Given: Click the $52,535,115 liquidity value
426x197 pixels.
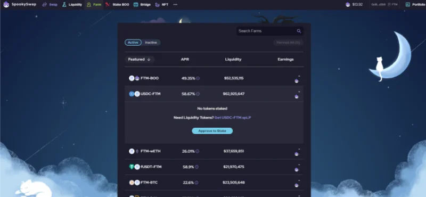Looking at the screenshot, I should (x=234, y=78).
